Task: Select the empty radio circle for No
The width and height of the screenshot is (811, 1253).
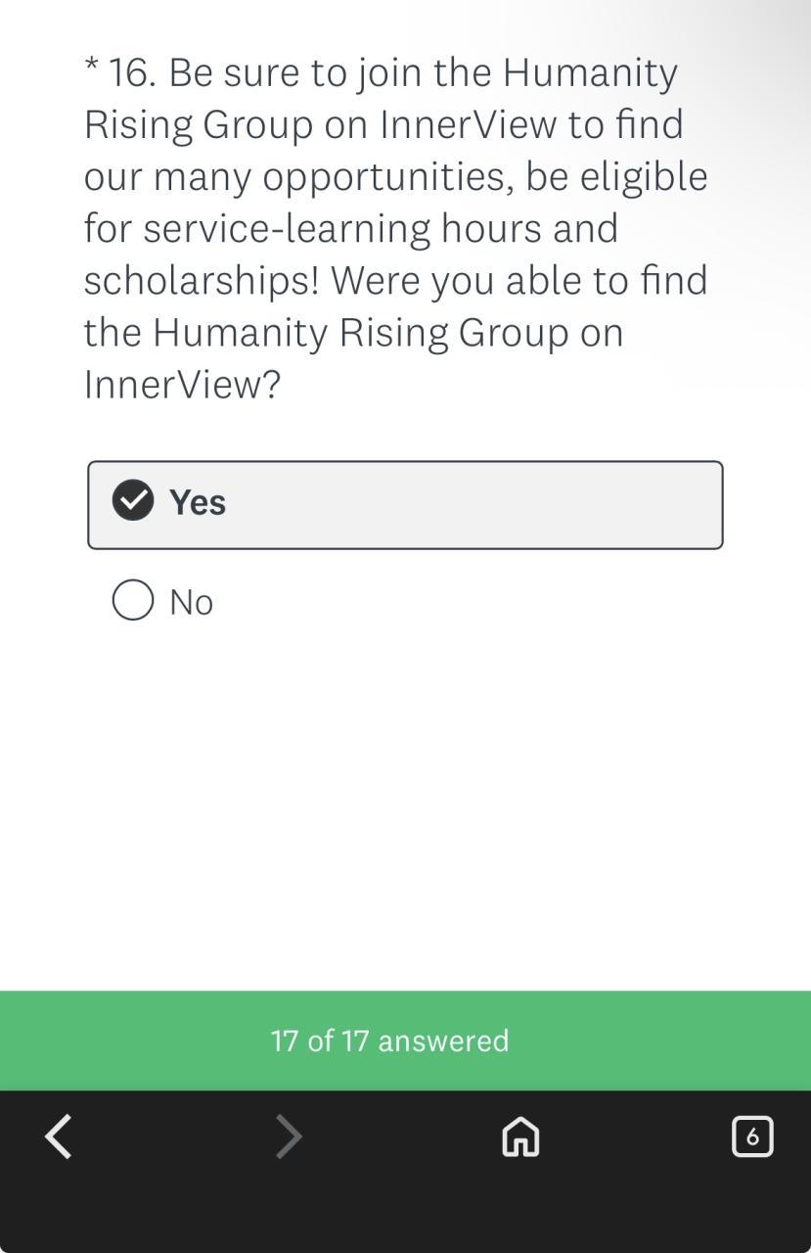Action: click(133, 600)
